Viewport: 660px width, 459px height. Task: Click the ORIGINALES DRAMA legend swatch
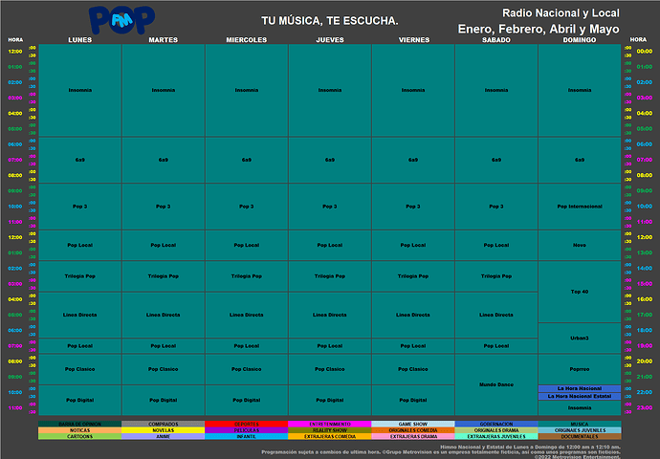click(x=496, y=430)
